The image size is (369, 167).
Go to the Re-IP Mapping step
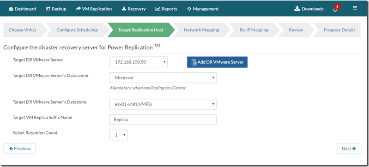254,30
